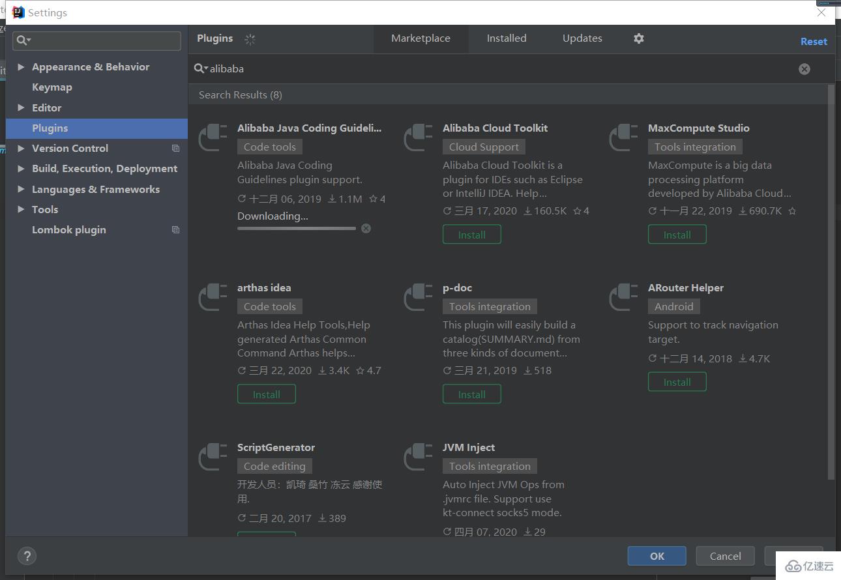
Task: Click the Tools integration tag on p-doc
Action: pyautogui.click(x=490, y=307)
